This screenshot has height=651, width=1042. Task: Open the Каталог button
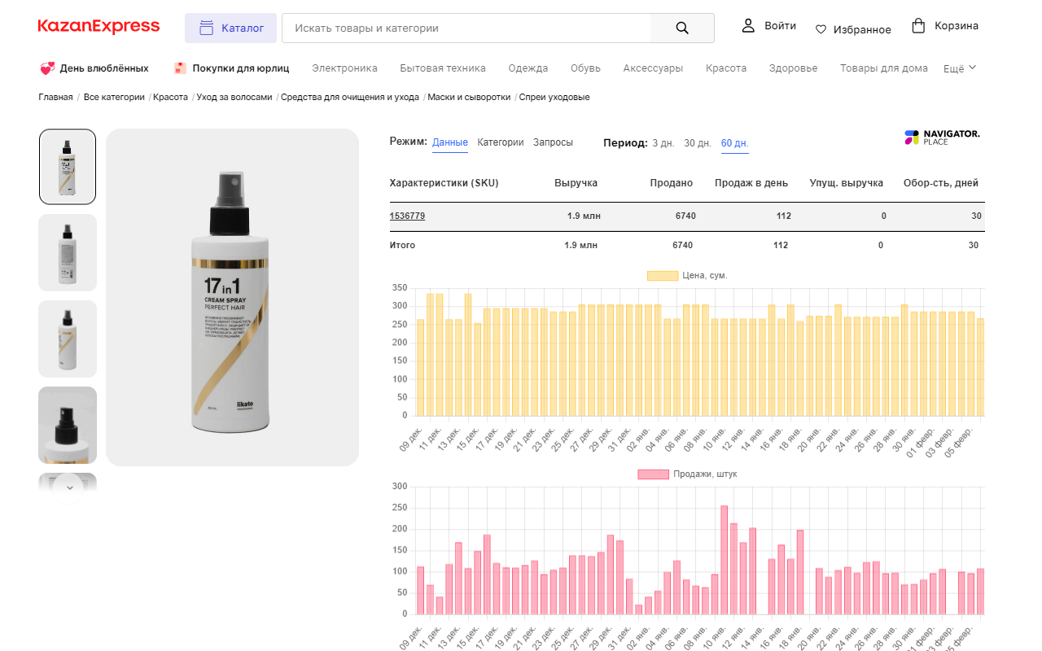coord(230,28)
